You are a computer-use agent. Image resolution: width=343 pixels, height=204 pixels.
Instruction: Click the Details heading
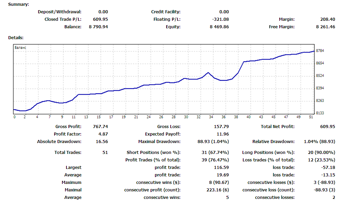tap(16, 37)
